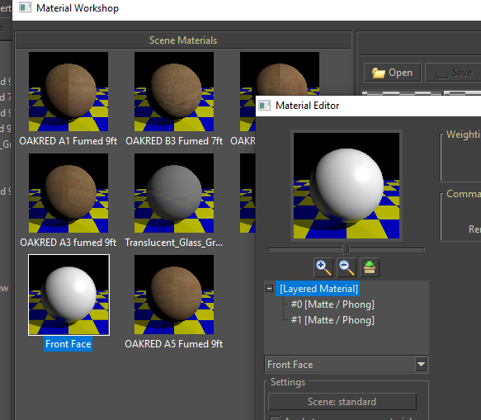Select the Layered Material root item
This screenshot has width=481, height=420.
pos(318,289)
